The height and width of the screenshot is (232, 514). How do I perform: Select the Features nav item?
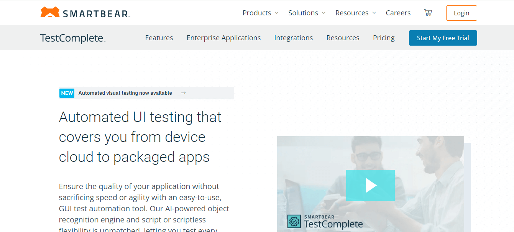[x=159, y=38]
